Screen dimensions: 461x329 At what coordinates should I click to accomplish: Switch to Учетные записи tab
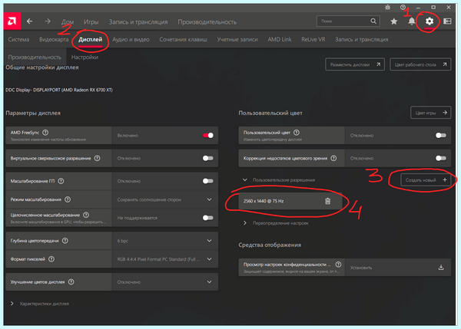(x=237, y=39)
